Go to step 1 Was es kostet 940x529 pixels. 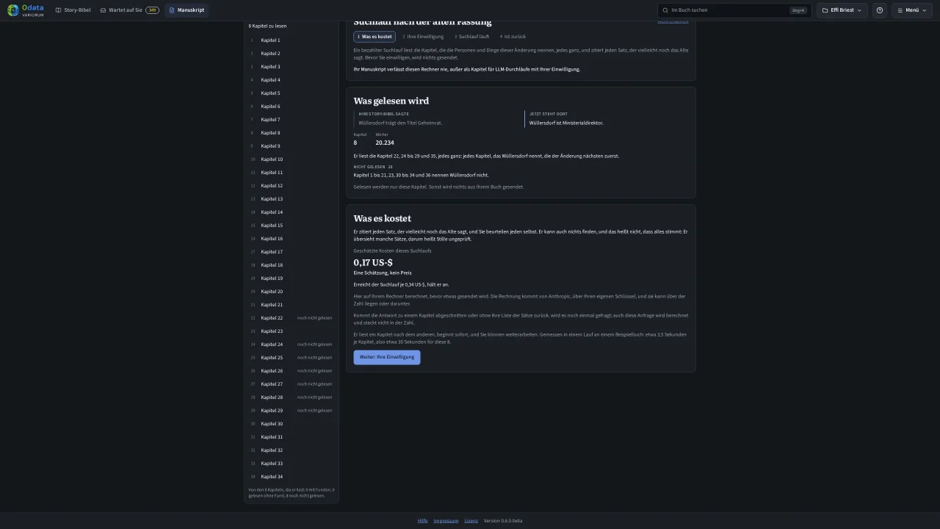point(375,37)
